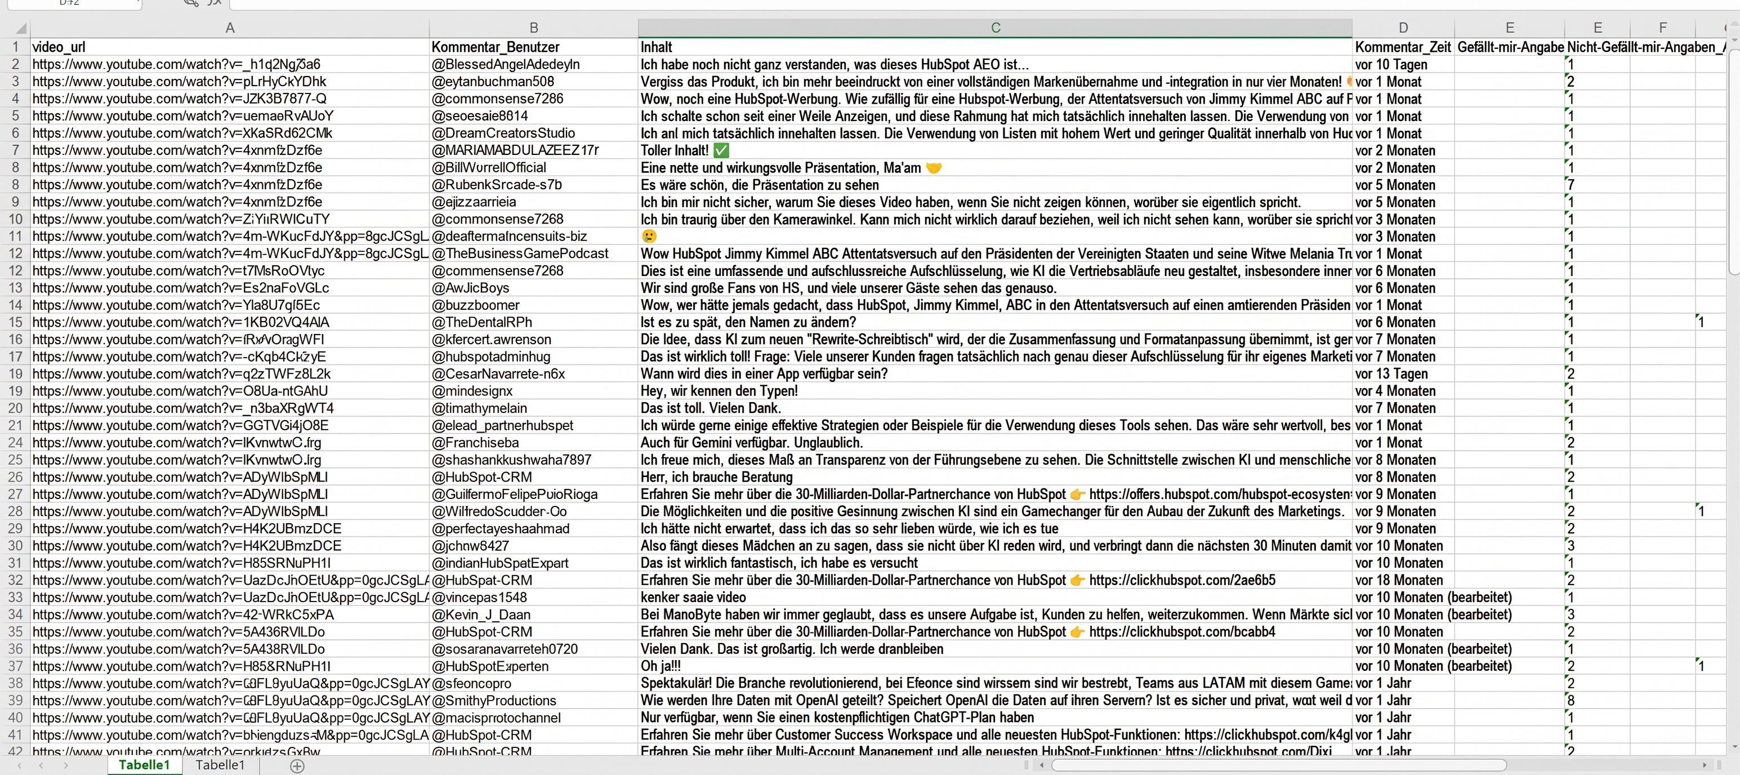Select cell @macisprrotochannel
The height and width of the screenshot is (775, 1740).
[534, 718]
